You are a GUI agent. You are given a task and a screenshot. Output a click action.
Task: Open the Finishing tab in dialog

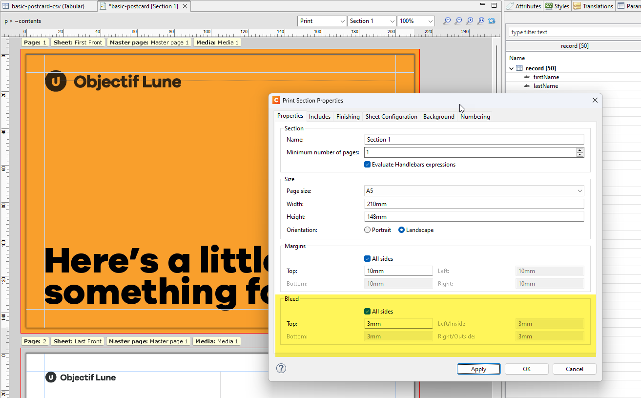tap(348, 117)
